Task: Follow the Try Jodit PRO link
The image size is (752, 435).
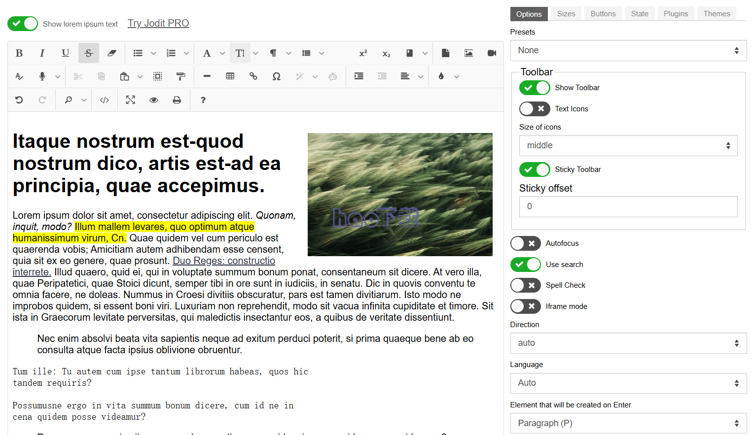Action: [x=158, y=23]
